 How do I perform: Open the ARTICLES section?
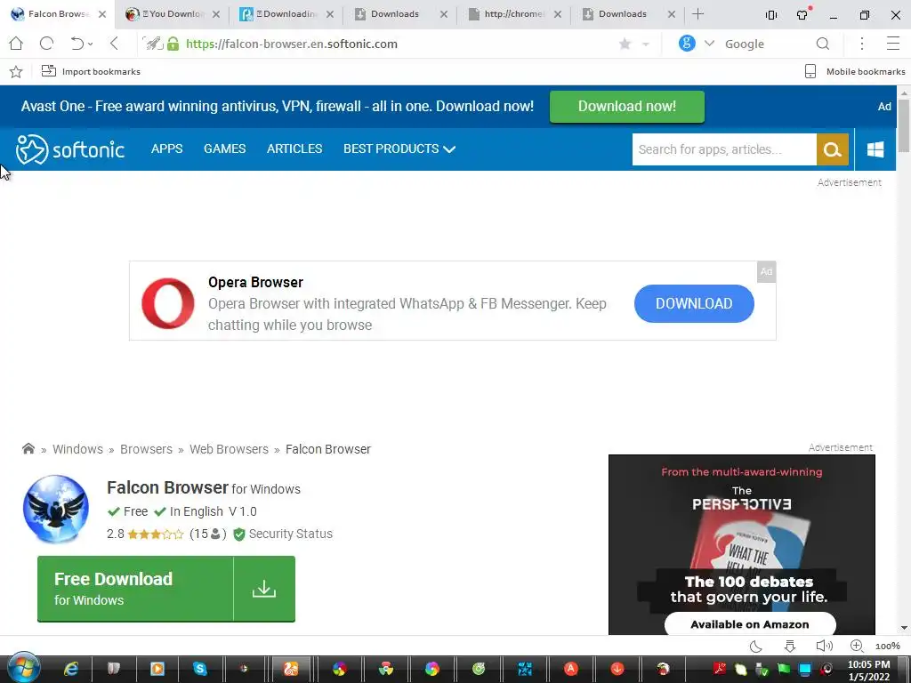(294, 149)
